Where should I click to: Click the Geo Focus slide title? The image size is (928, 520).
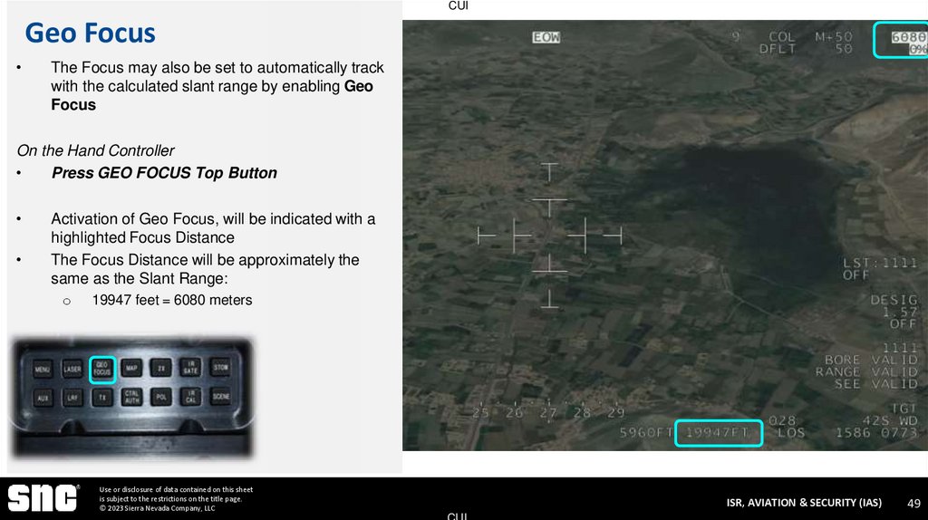tap(90, 34)
